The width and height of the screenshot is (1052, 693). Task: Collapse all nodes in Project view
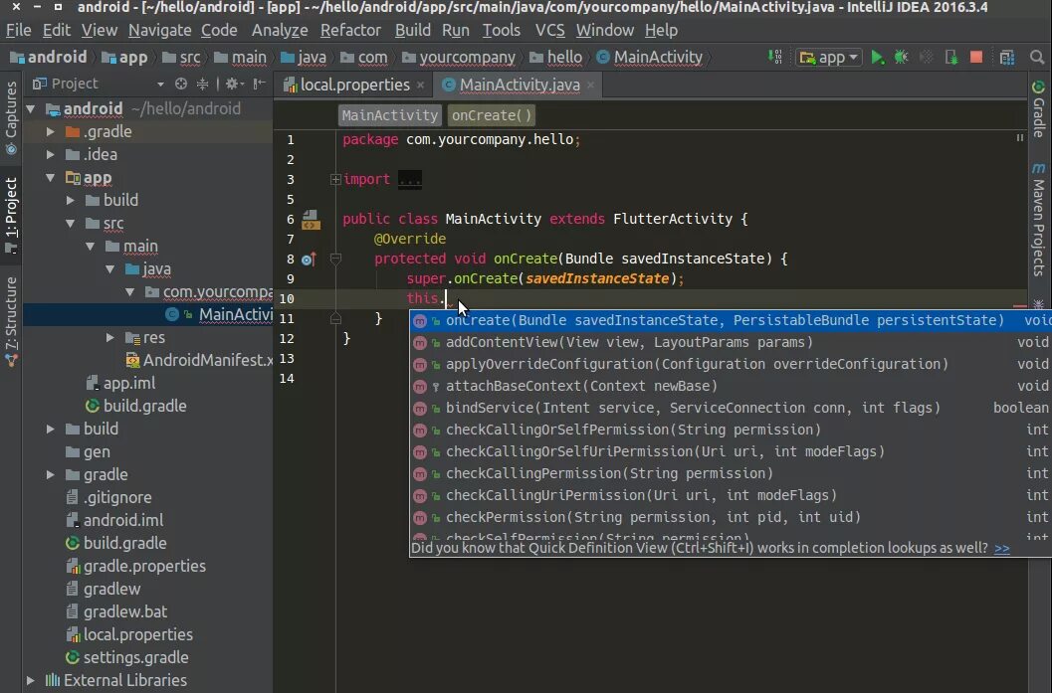click(202, 84)
